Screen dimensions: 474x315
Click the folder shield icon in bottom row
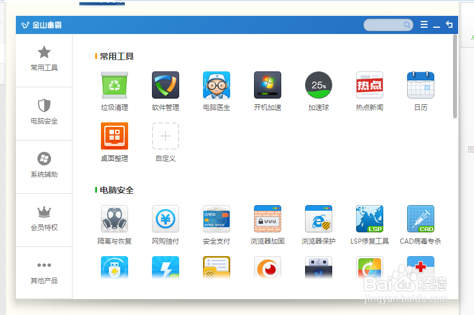(x=217, y=267)
